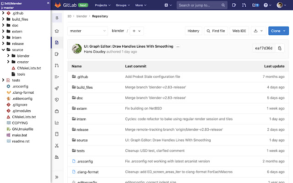293x183 pixels.
Task: Open the Web IDE button
Action: pos(239,31)
